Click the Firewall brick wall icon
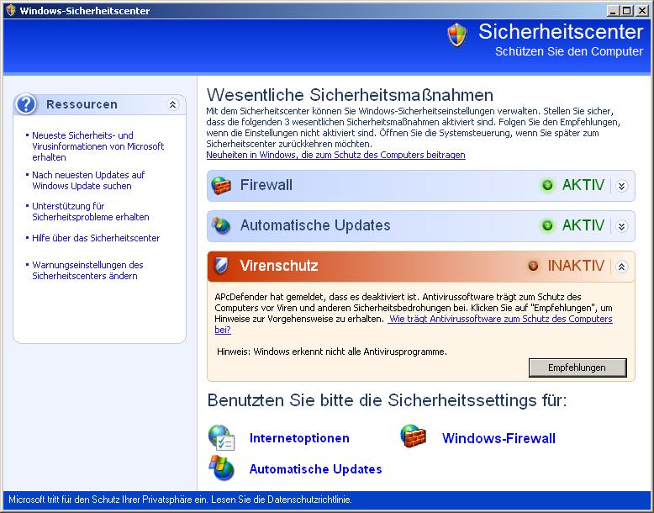Viewport: 654px width, 513px height. coord(221,185)
